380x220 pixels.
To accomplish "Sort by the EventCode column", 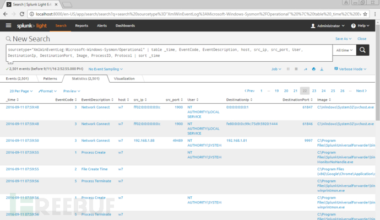I will 66,100.
